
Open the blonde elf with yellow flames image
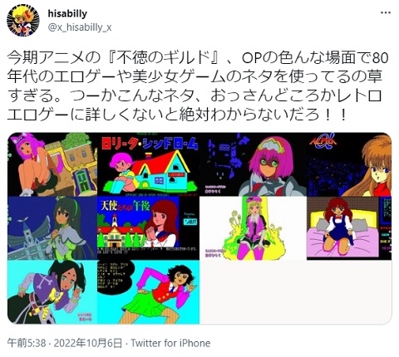click(x=253, y=228)
